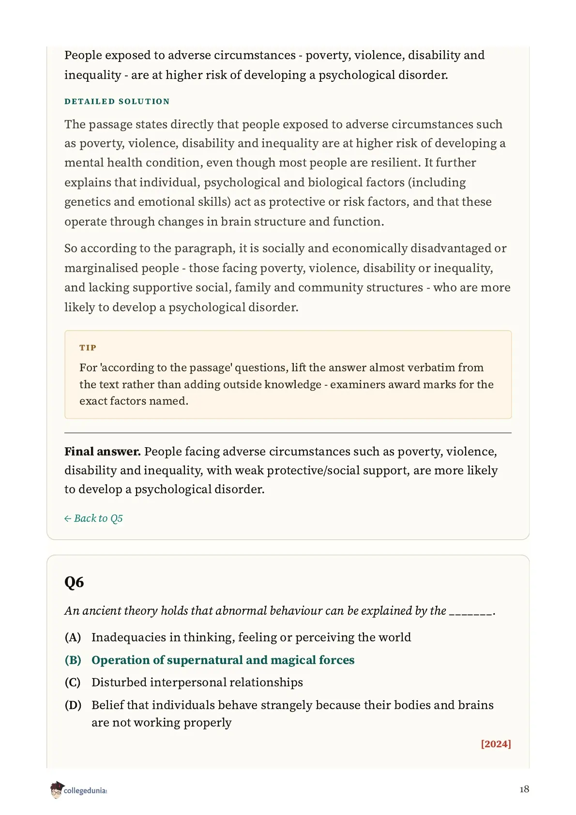This screenshot has height=815, width=576.
Task: Click the left arrow beside Back to Q5
Action: coord(68,518)
